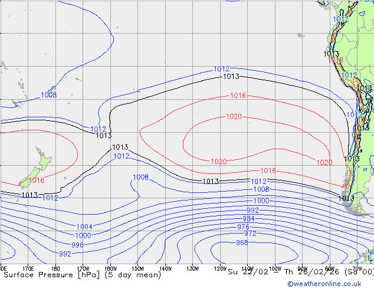The height and width of the screenshot is (289, 374).
Task: Click the 996 isobar label
Action: pyautogui.click(x=77, y=245)
